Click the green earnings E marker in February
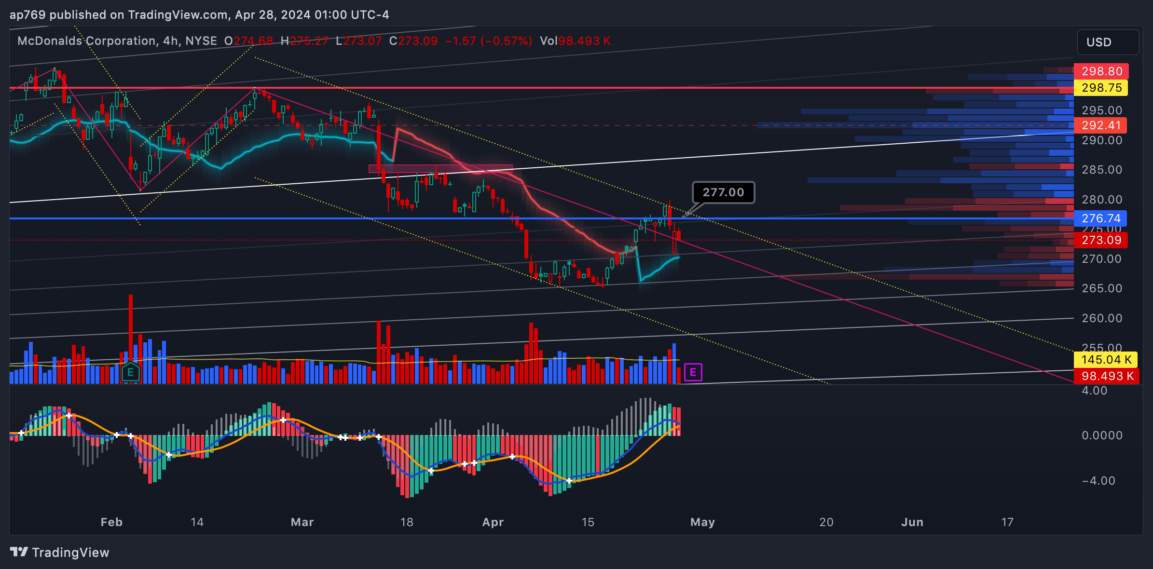Viewport: 1153px width, 569px height. click(130, 372)
